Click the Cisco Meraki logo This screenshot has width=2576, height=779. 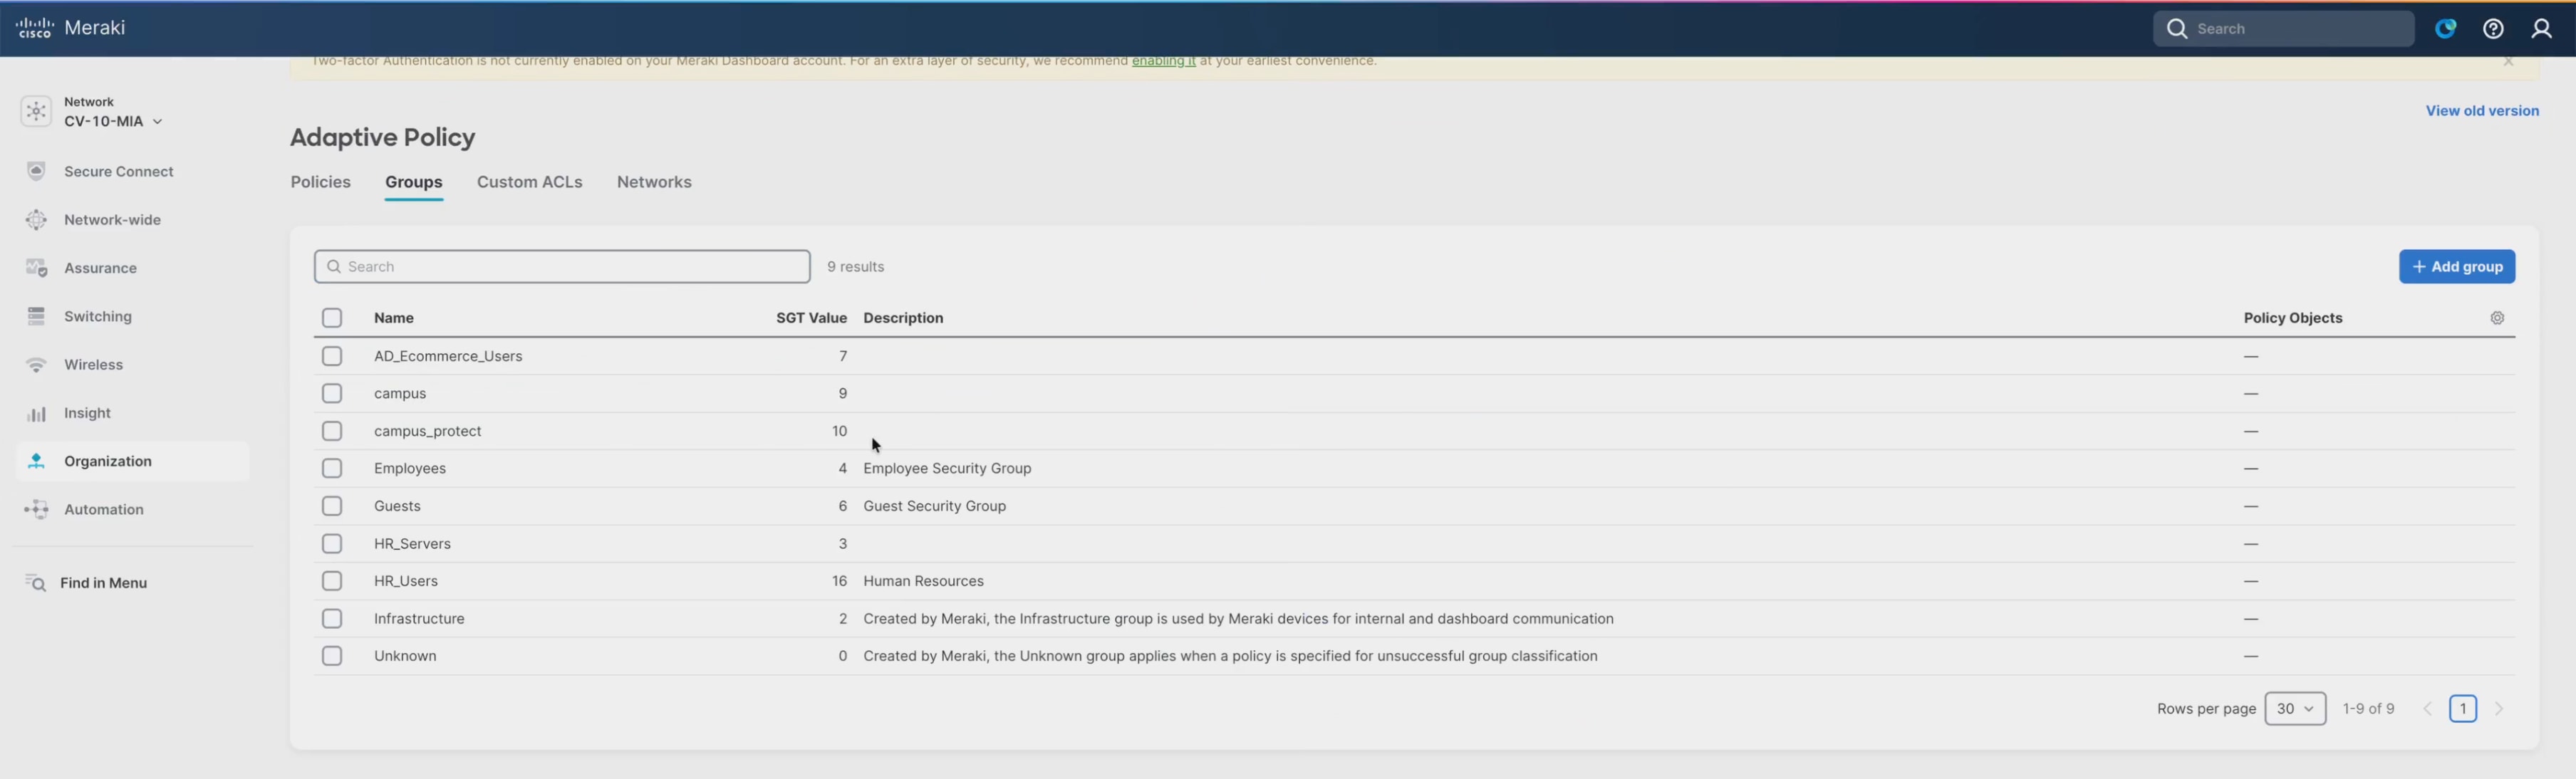pos(70,28)
